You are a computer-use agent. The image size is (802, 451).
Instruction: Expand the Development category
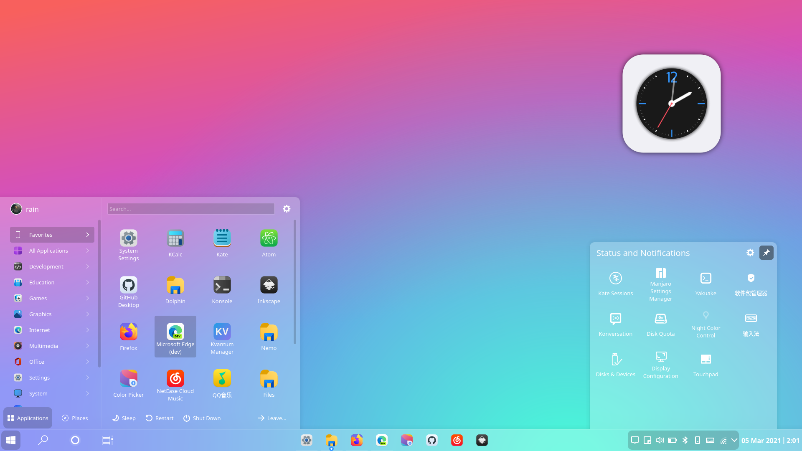tap(52, 266)
